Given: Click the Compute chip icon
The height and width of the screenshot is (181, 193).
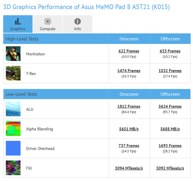Looking at the screenshot, I should pyautogui.click(x=48, y=21).
